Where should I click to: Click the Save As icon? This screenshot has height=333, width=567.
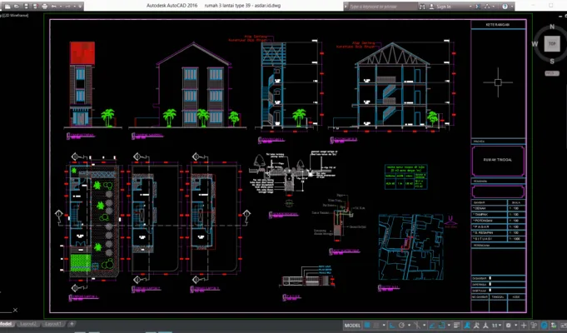click(x=36, y=6)
